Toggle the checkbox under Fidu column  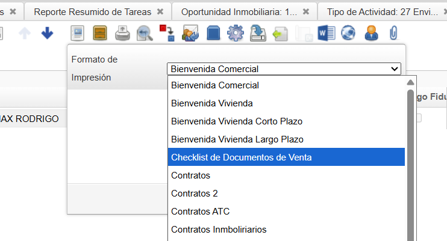pyautogui.click(x=418, y=118)
